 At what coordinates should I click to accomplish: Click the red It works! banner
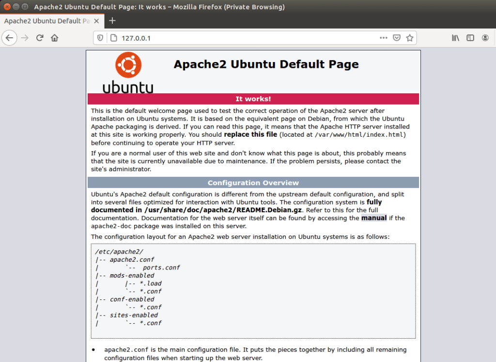(253, 99)
